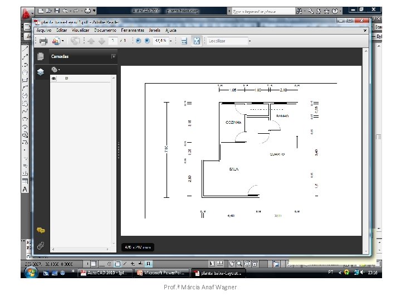Click the Zoom magnifier in AutoCAD status bar
The width and height of the screenshot is (401, 301).
coord(239,264)
